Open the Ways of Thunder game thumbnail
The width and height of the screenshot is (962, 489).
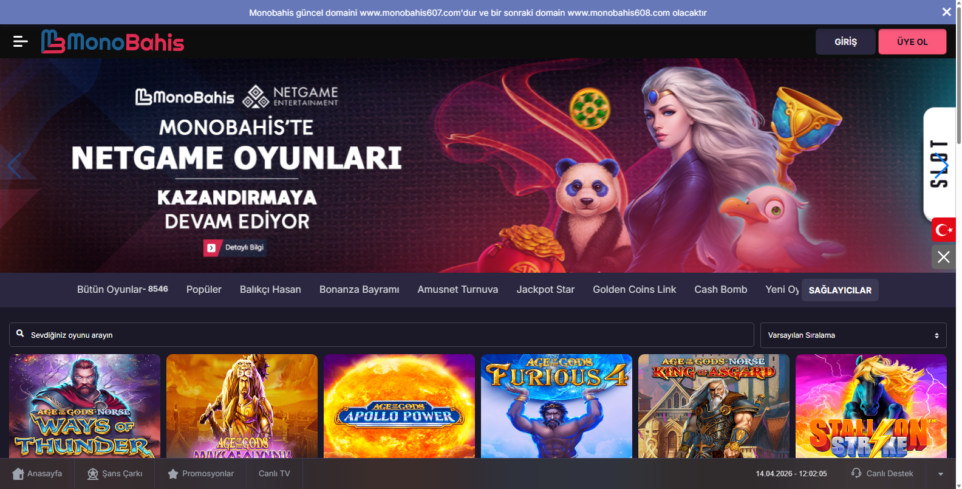[85, 406]
